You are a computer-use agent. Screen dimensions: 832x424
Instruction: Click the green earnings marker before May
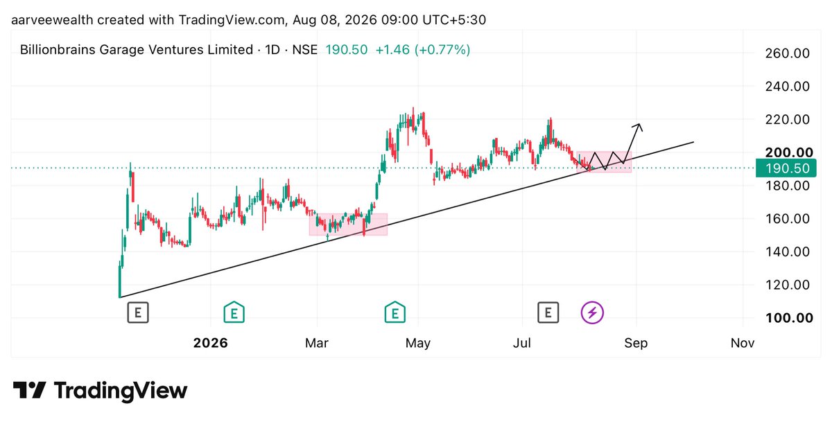pyautogui.click(x=395, y=312)
